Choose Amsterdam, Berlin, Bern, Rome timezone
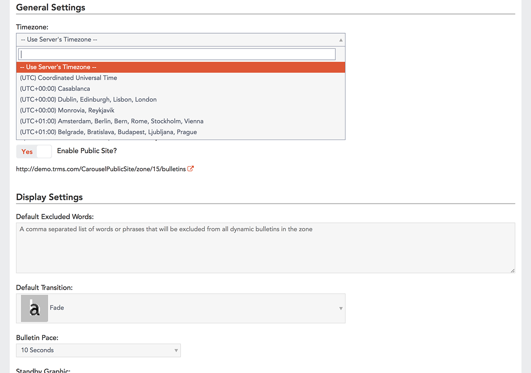 pyautogui.click(x=112, y=121)
